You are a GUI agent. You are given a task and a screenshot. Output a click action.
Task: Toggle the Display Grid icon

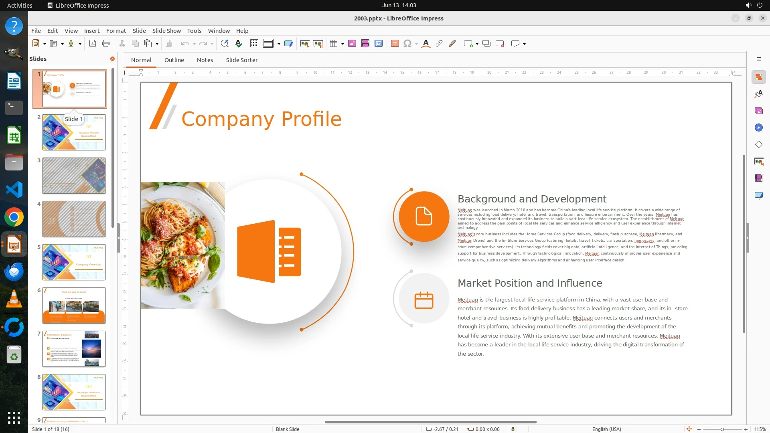pos(254,44)
